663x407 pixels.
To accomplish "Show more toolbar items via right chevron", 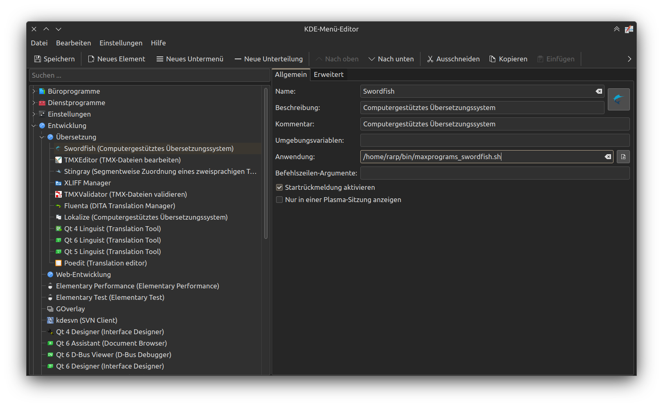I will 629,59.
